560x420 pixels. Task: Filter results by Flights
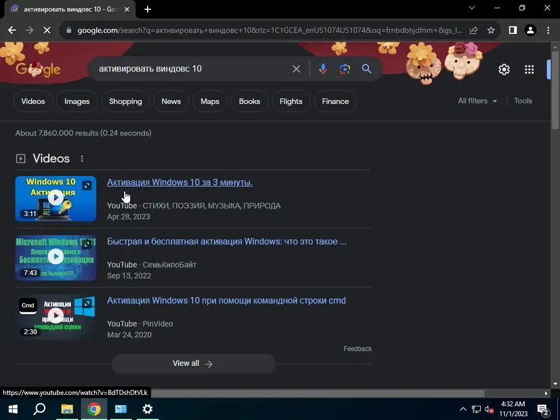point(291,101)
